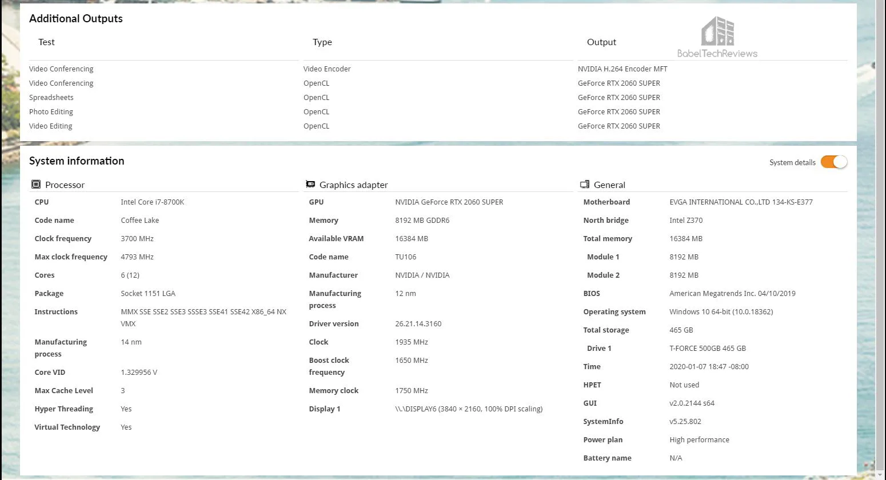
Task: Click the Output column header
Action: [x=601, y=42]
